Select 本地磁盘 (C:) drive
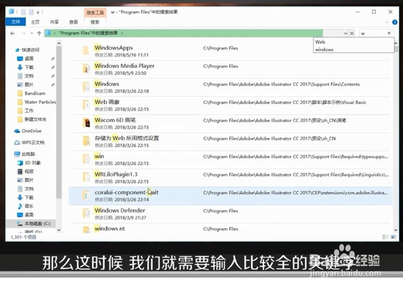The width and height of the screenshot is (403, 287). coord(37,224)
